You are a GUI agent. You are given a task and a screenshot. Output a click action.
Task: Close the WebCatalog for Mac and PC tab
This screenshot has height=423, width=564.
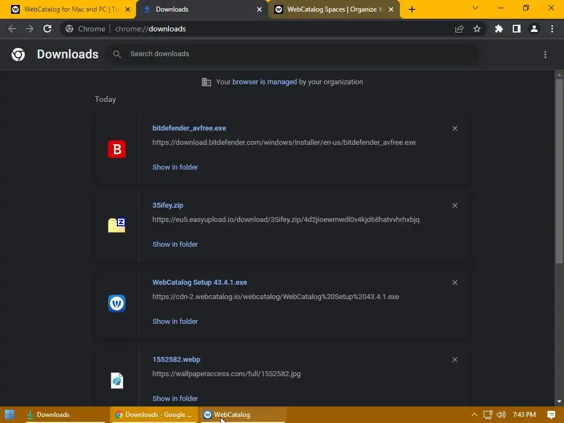coord(128,9)
